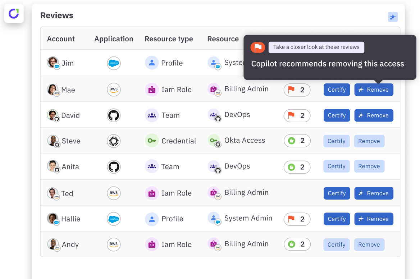Click the red flag count badge in Mae's row
This screenshot has height=279, width=420.
coord(297,90)
